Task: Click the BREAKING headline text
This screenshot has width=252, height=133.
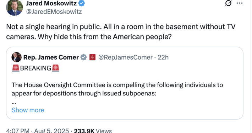Action: click(x=36, y=68)
